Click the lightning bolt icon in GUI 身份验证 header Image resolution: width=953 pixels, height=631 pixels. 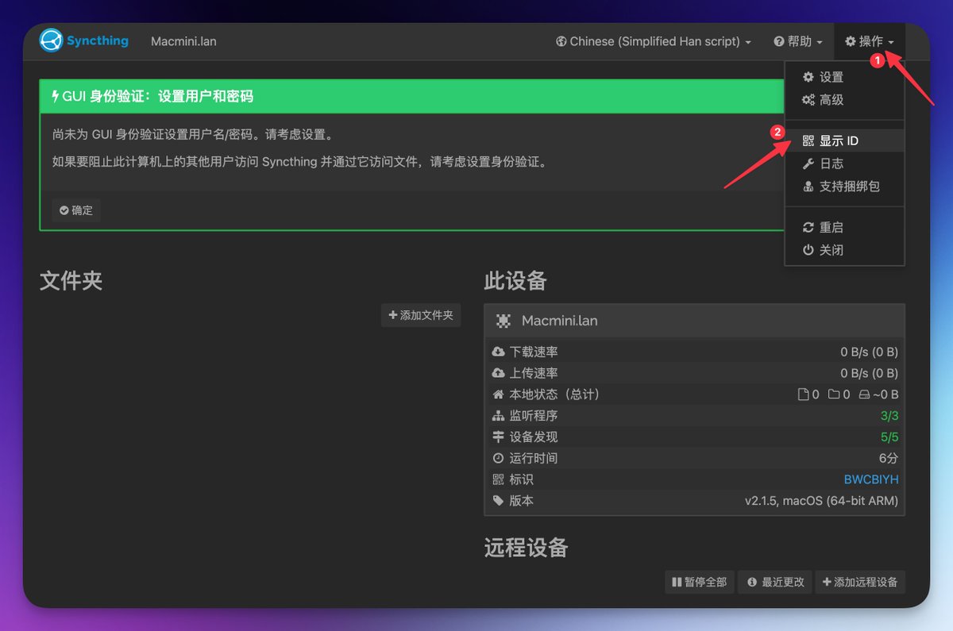coord(55,97)
